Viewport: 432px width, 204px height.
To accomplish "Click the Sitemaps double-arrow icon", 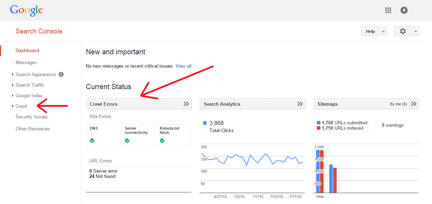I will [414, 104].
